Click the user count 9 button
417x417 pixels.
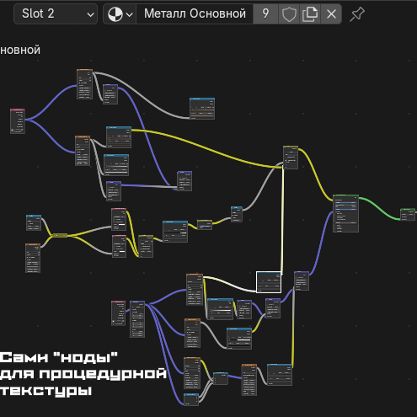coord(265,13)
